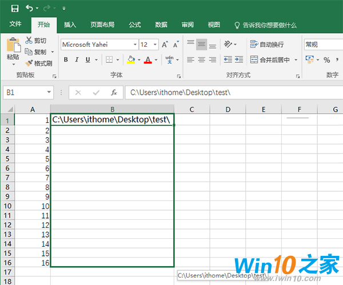Viewport: 343px width, 285px height.
Task: Click the Increase Font Size icon
Action: (165, 45)
